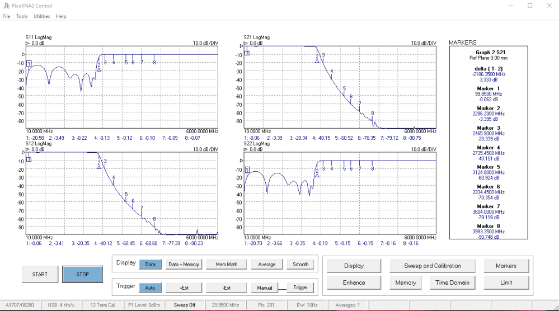559x311 pixels.
Task: Click the PicoVNA2 application icon in title bar
Action: pyautogui.click(x=6, y=6)
